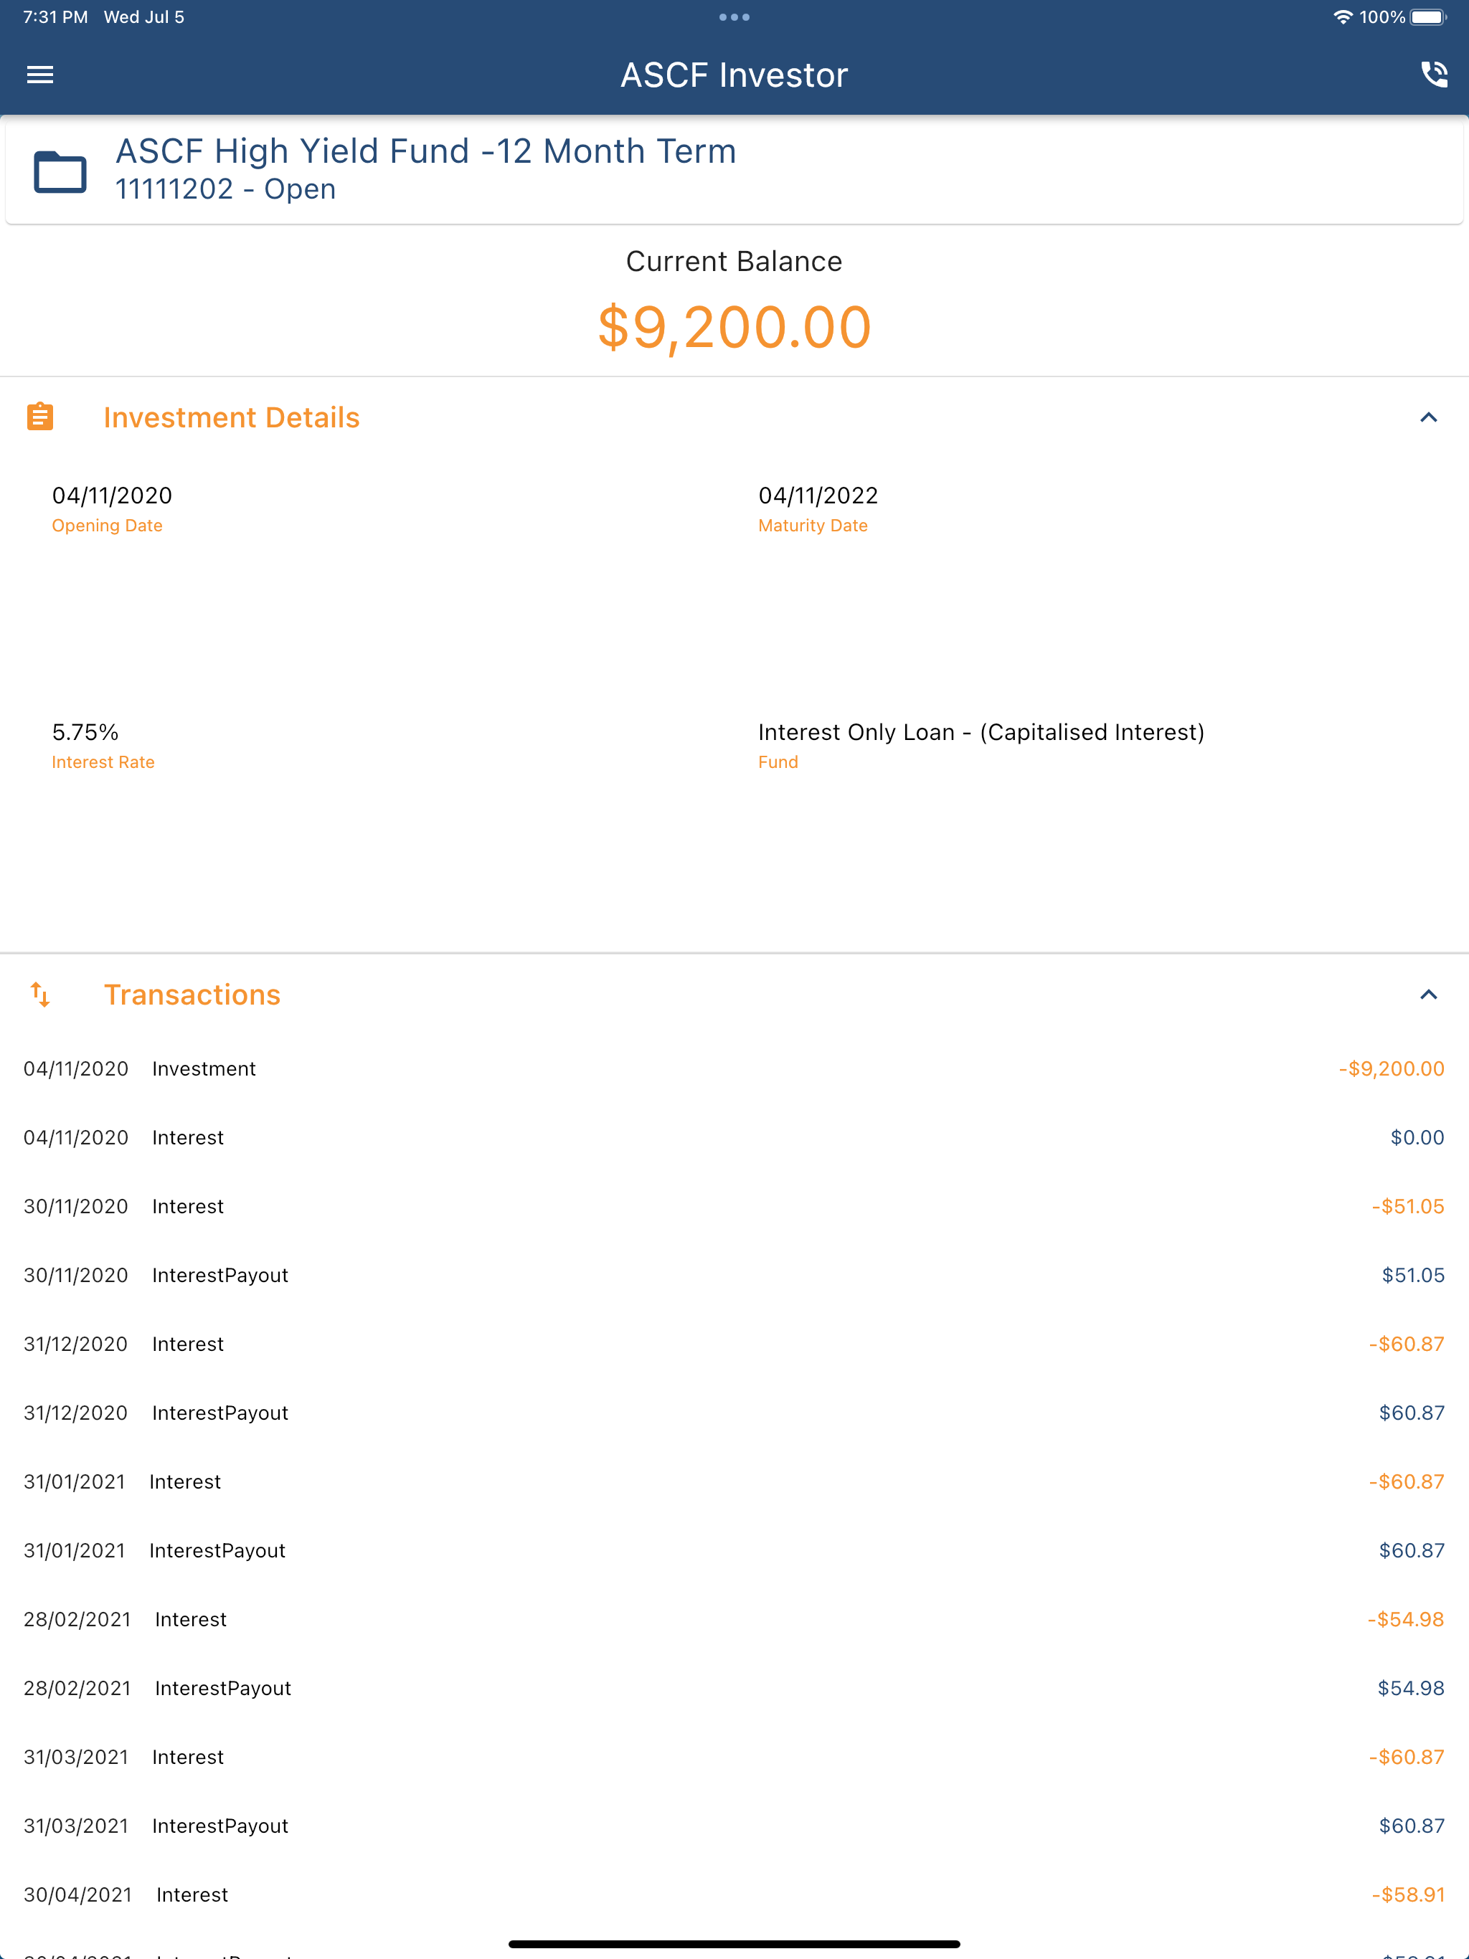Tap the iOS home indicator bar
Screen dimensions: 1469x1959
pyautogui.click(x=734, y=1944)
